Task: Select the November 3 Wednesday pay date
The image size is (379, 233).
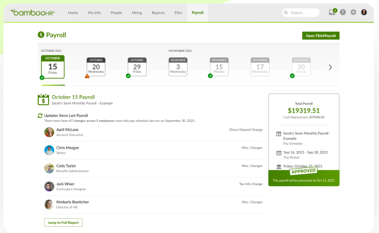Action: point(178,67)
